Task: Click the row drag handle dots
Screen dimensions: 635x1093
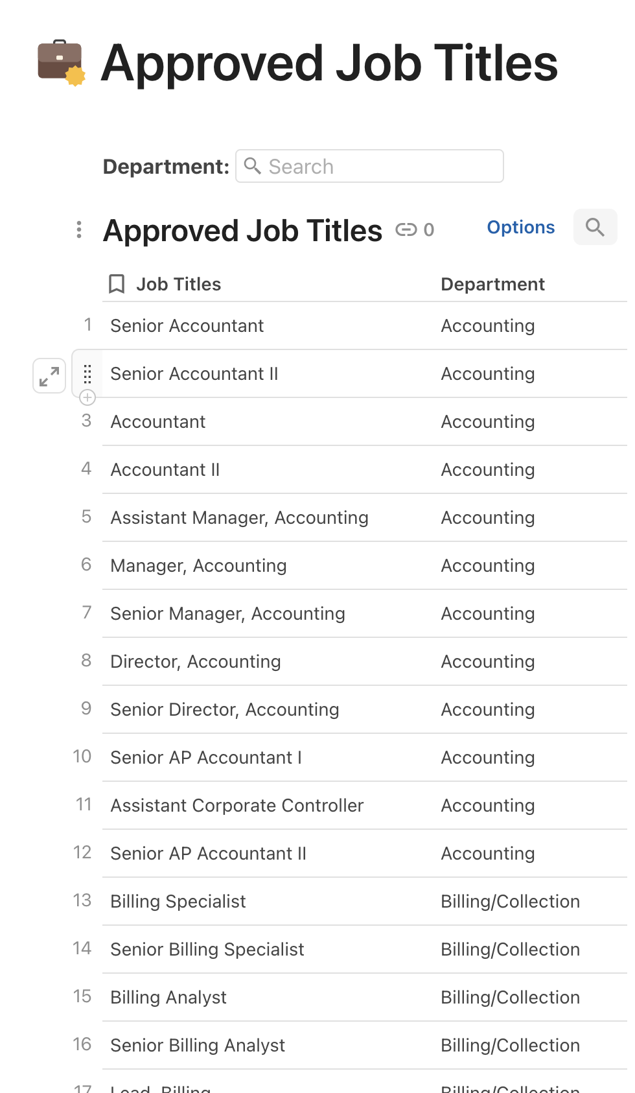Action: pos(87,374)
